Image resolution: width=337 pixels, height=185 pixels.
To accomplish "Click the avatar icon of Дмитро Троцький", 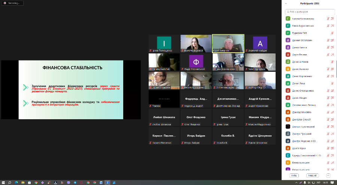I will click(x=288, y=134).
